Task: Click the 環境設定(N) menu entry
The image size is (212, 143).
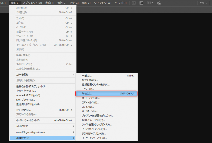Action: tap(44, 138)
